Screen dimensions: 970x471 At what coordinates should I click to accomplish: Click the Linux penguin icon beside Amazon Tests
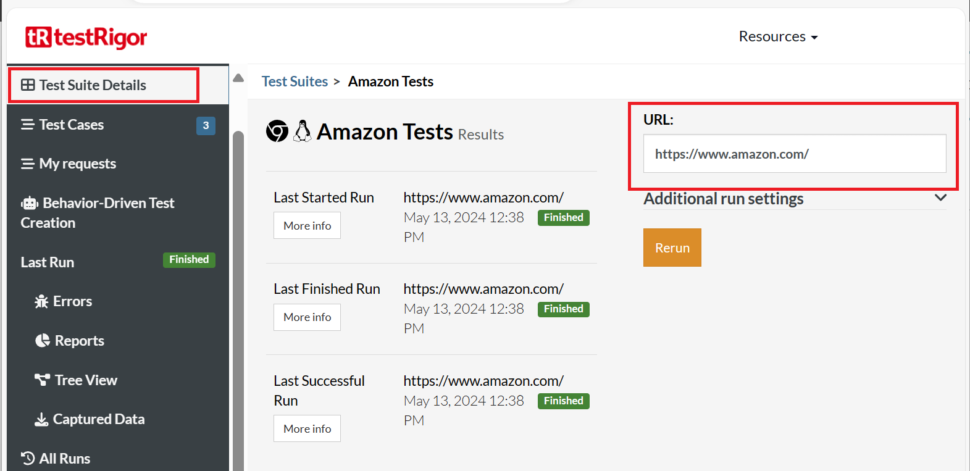302,131
